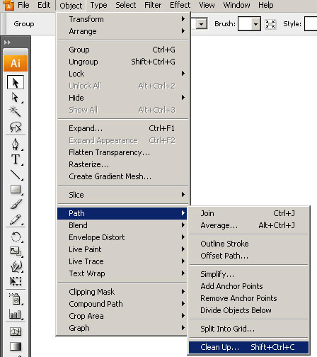Select the Symbol Sprayer tool
Viewport: 317px width, 357px height.
16,299
